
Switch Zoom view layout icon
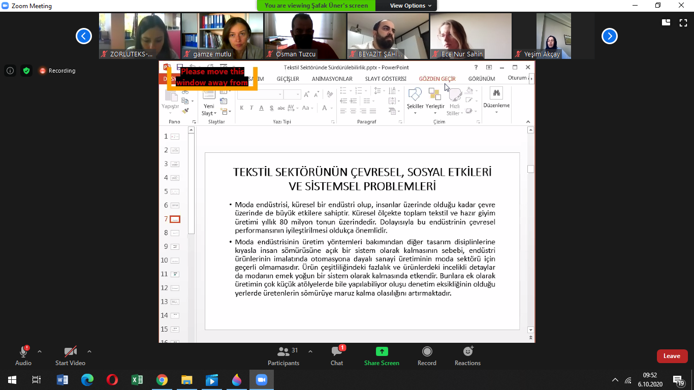(x=666, y=22)
